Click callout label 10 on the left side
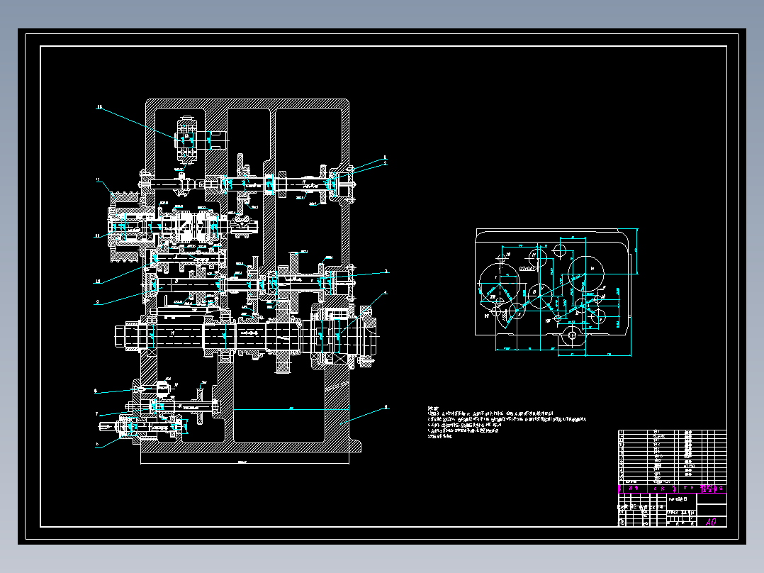This screenshot has height=573, width=764. (x=98, y=282)
